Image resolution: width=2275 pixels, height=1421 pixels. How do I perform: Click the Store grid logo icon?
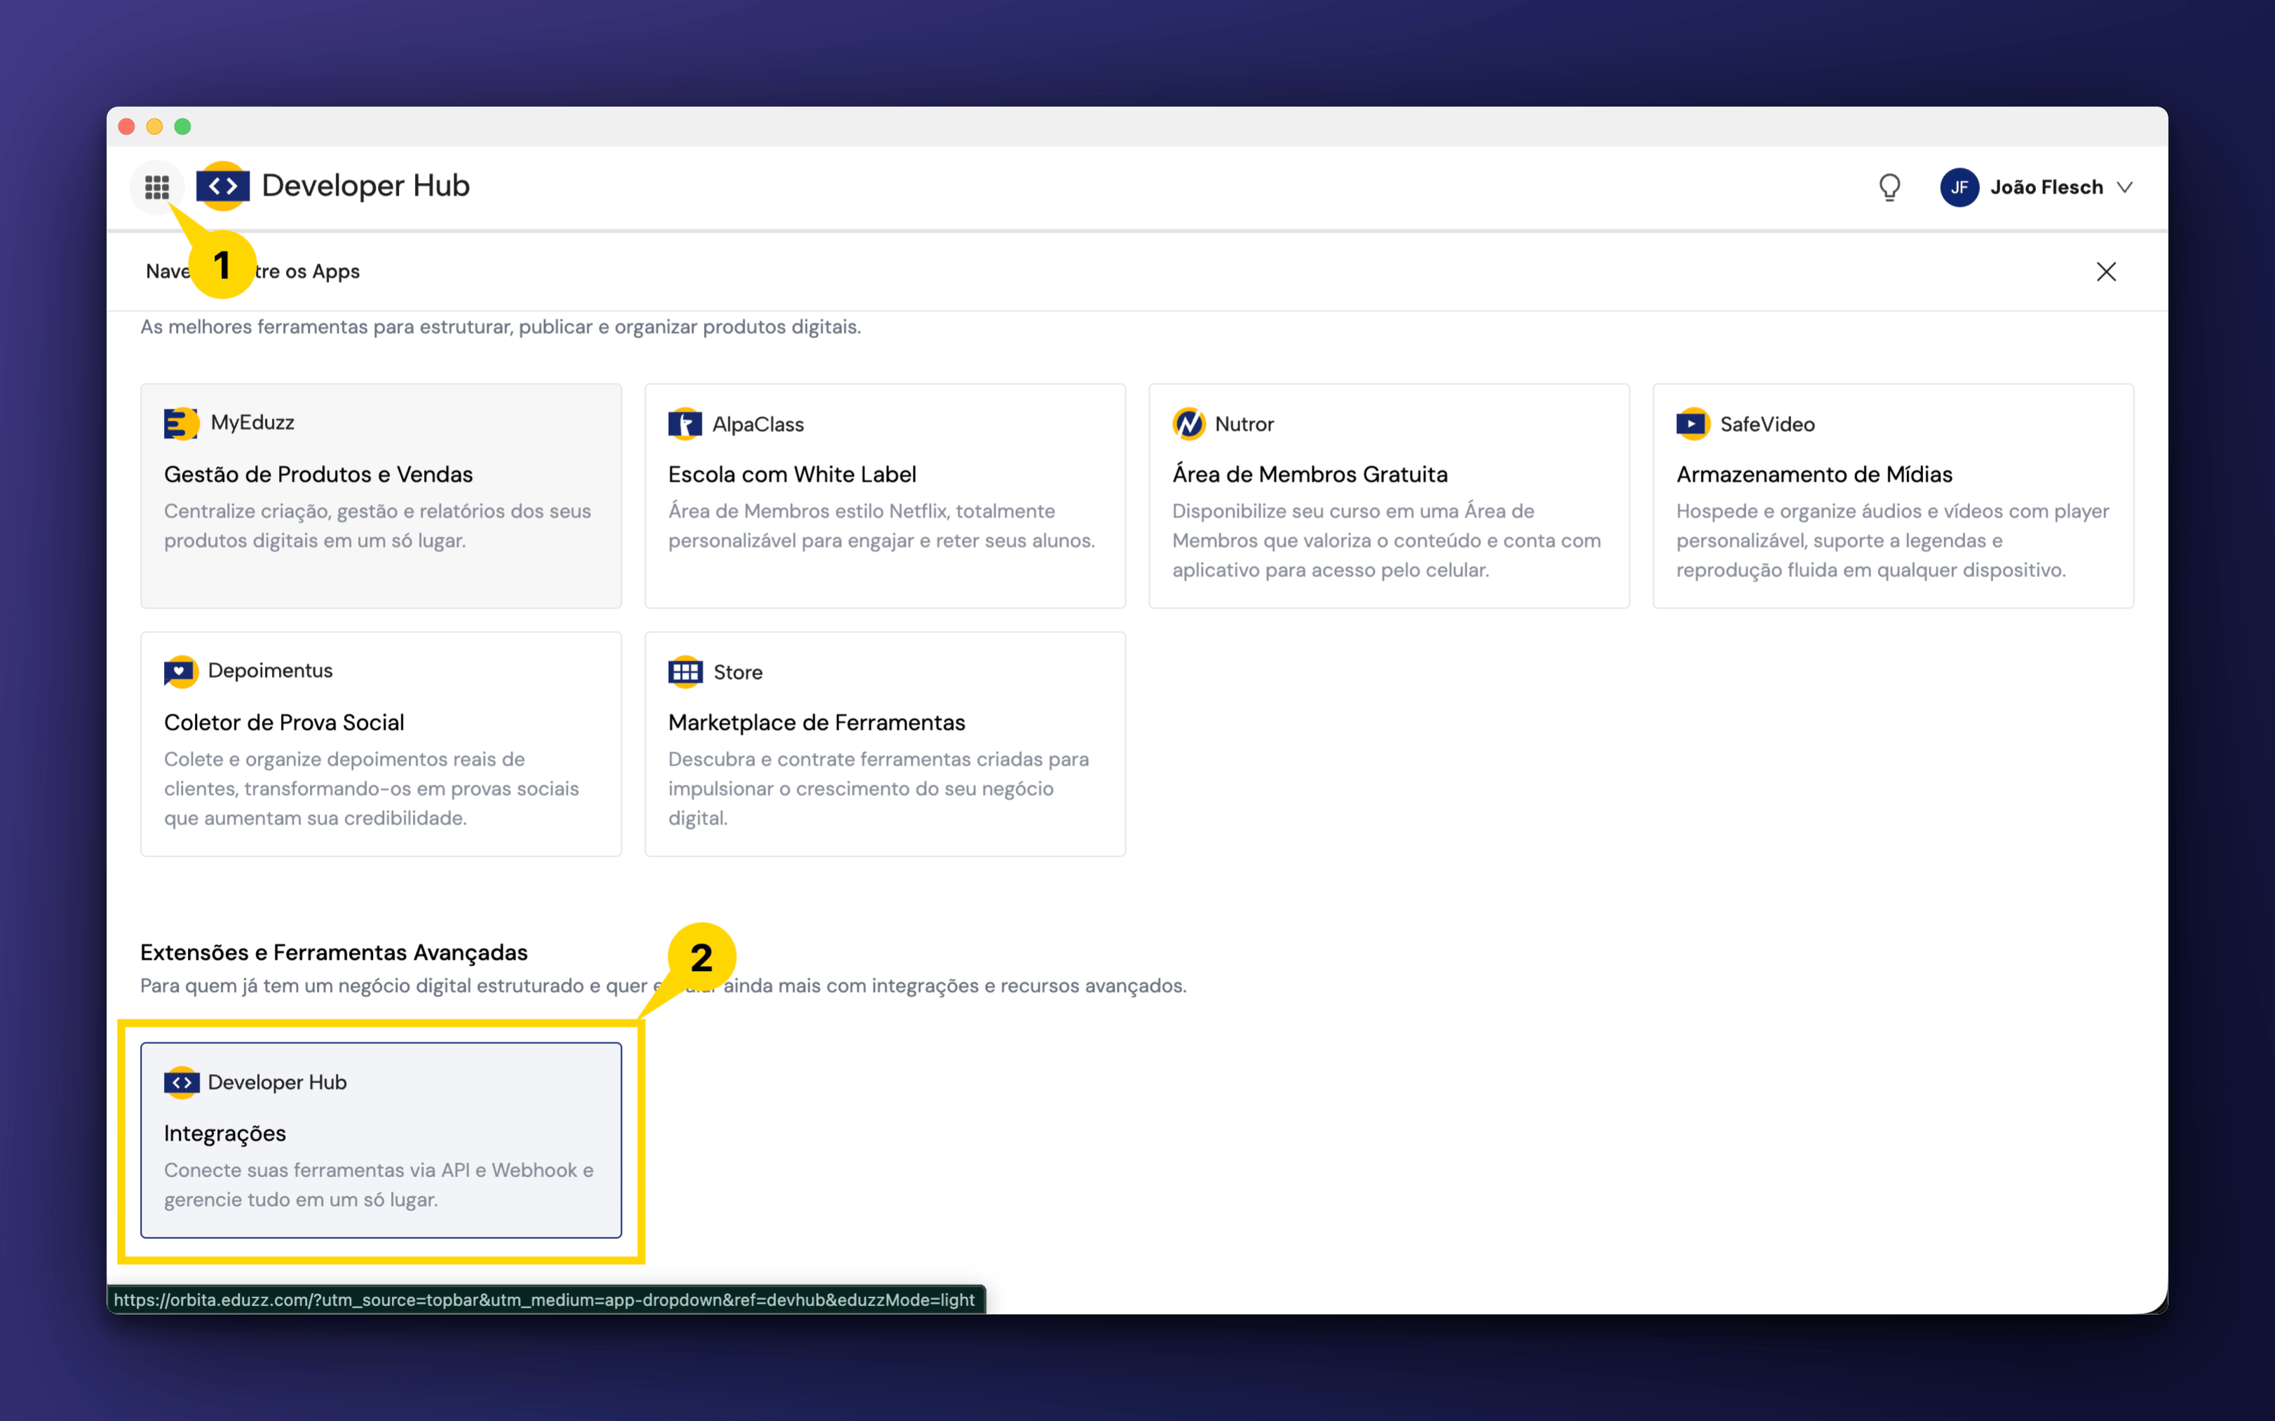pyautogui.click(x=685, y=672)
